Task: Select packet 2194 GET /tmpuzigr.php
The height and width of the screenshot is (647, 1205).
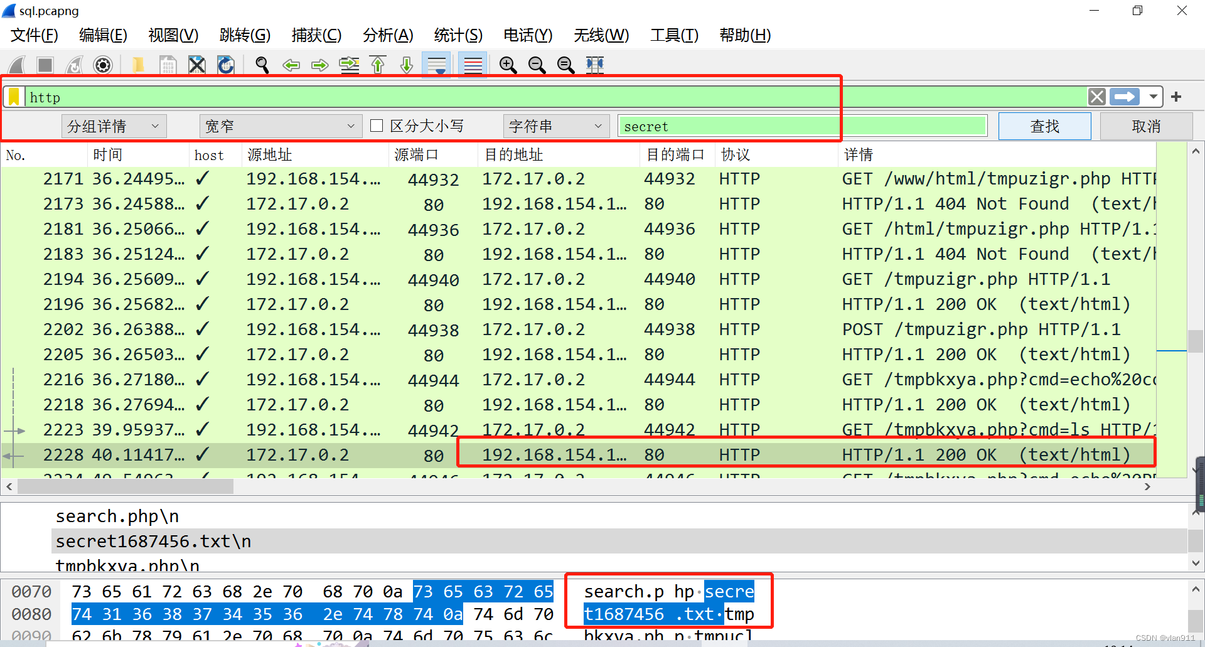Action: 578,279
